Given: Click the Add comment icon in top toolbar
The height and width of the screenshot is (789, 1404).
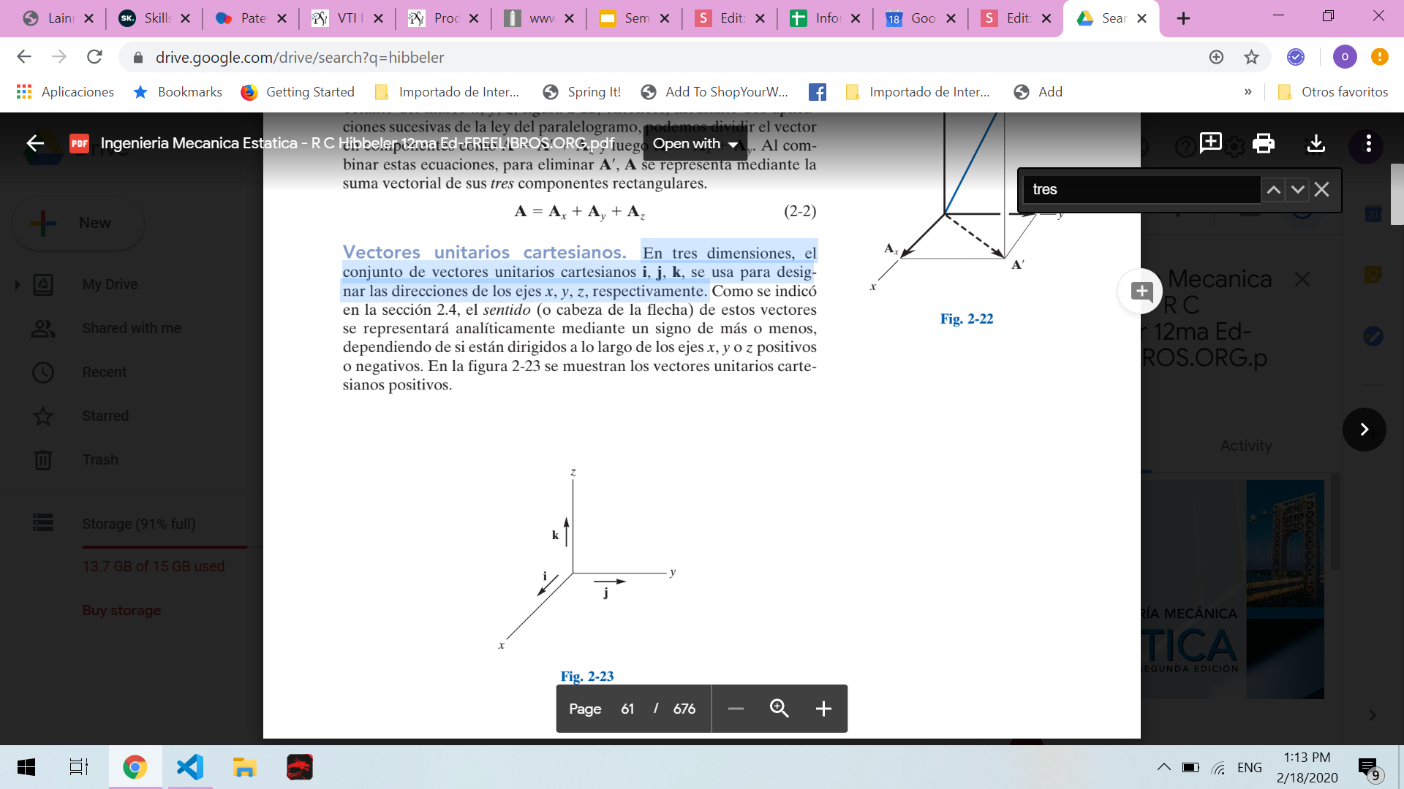Looking at the screenshot, I should 1210,143.
